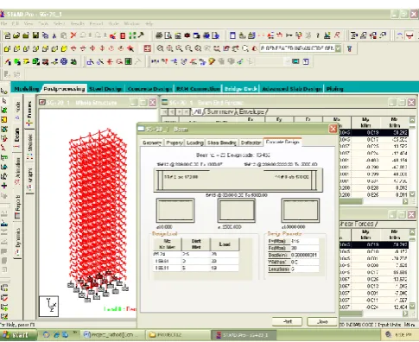Click scroll-down arrow of Beam End Forces table
The height and width of the screenshot is (342, 419).
[x=412, y=194]
